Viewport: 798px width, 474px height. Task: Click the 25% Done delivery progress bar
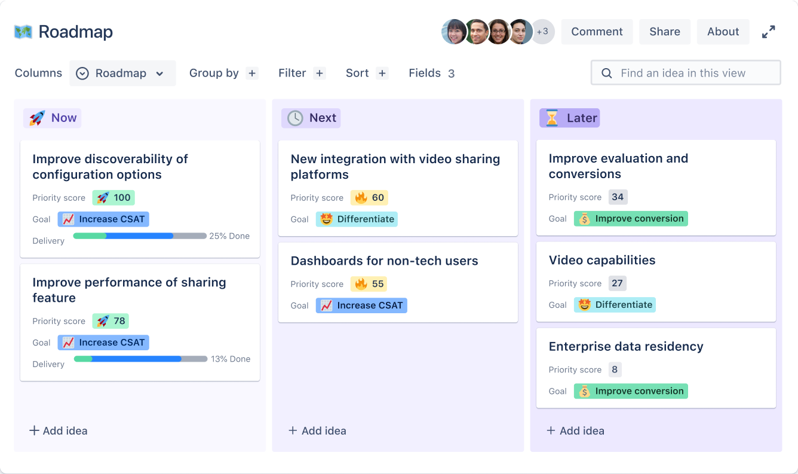(x=139, y=236)
